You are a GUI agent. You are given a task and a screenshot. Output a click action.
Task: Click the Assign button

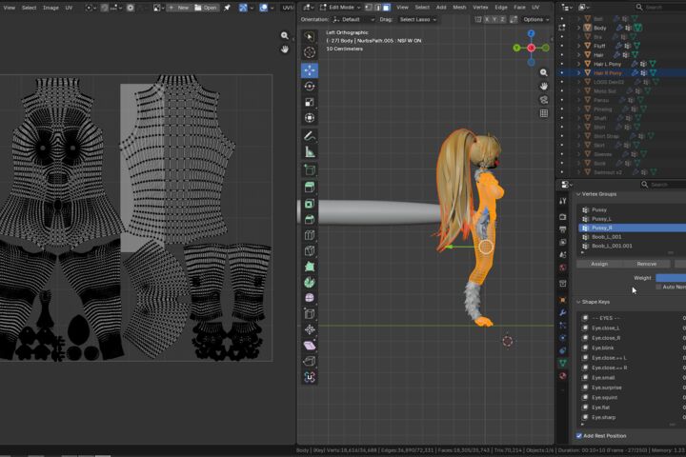pyautogui.click(x=599, y=264)
